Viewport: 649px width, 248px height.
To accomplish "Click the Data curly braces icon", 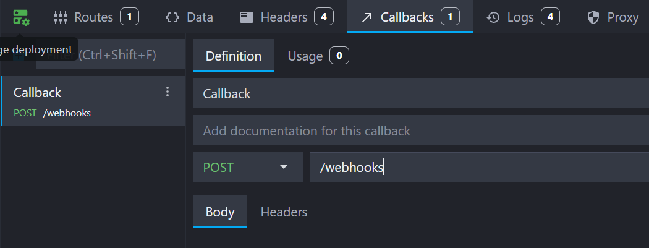I will (x=172, y=17).
